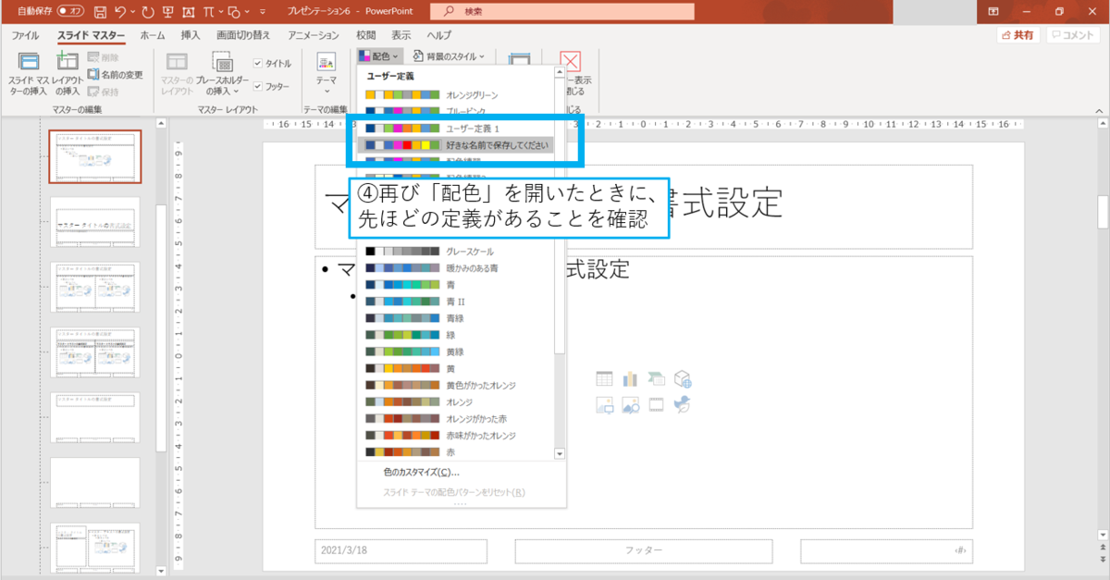Select the 赤味がかったオレンジ color scheme
Viewport: 1110px width, 580px height.
454,436
